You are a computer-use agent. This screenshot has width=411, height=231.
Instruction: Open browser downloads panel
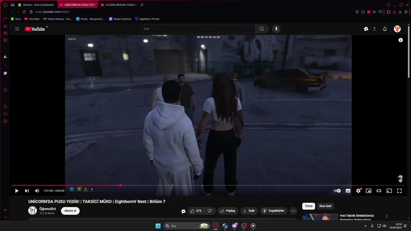tap(400, 12)
